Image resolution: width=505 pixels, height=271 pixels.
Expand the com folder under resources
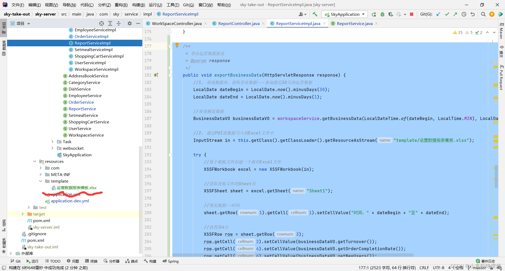point(41,168)
